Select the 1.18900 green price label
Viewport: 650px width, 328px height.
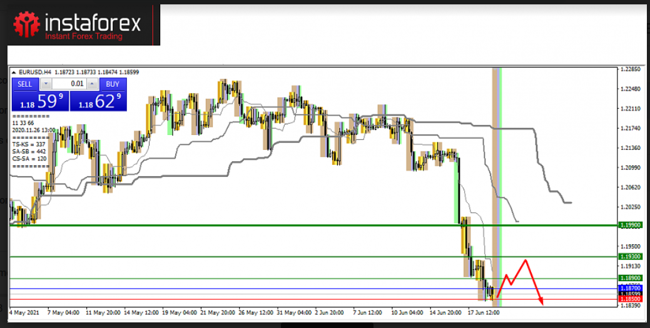pyautogui.click(x=630, y=278)
